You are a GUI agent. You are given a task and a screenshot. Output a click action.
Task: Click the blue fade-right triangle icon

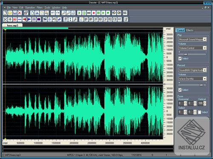pyautogui.click(x=29, y=19)
